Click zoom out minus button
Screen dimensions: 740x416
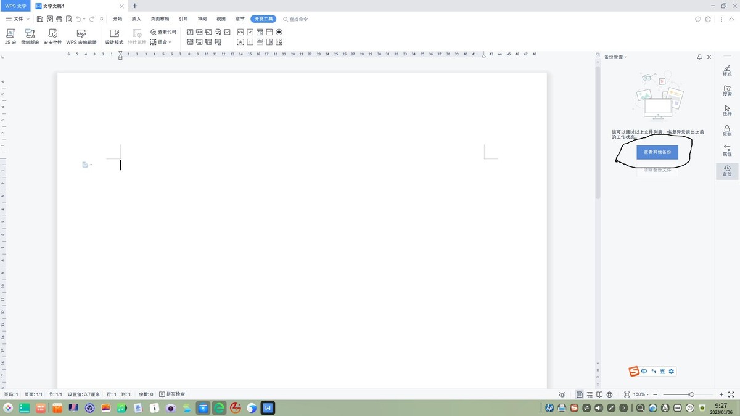click(x=655, y=394)
